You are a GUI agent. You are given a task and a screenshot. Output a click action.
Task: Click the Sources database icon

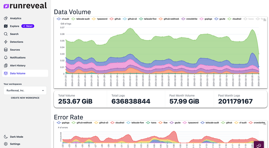[x=6, y=50]
